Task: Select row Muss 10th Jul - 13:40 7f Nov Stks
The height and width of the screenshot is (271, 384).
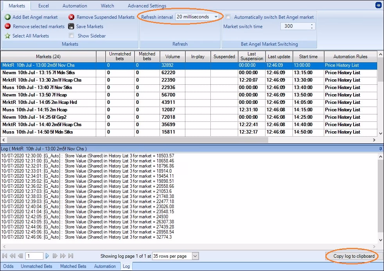Action: click(188, 87)
